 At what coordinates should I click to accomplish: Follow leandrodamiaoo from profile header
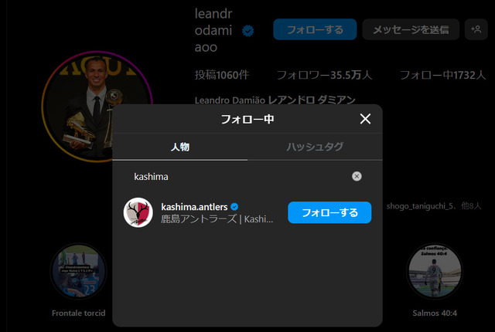pyautogui.click(x=315, y=29)
